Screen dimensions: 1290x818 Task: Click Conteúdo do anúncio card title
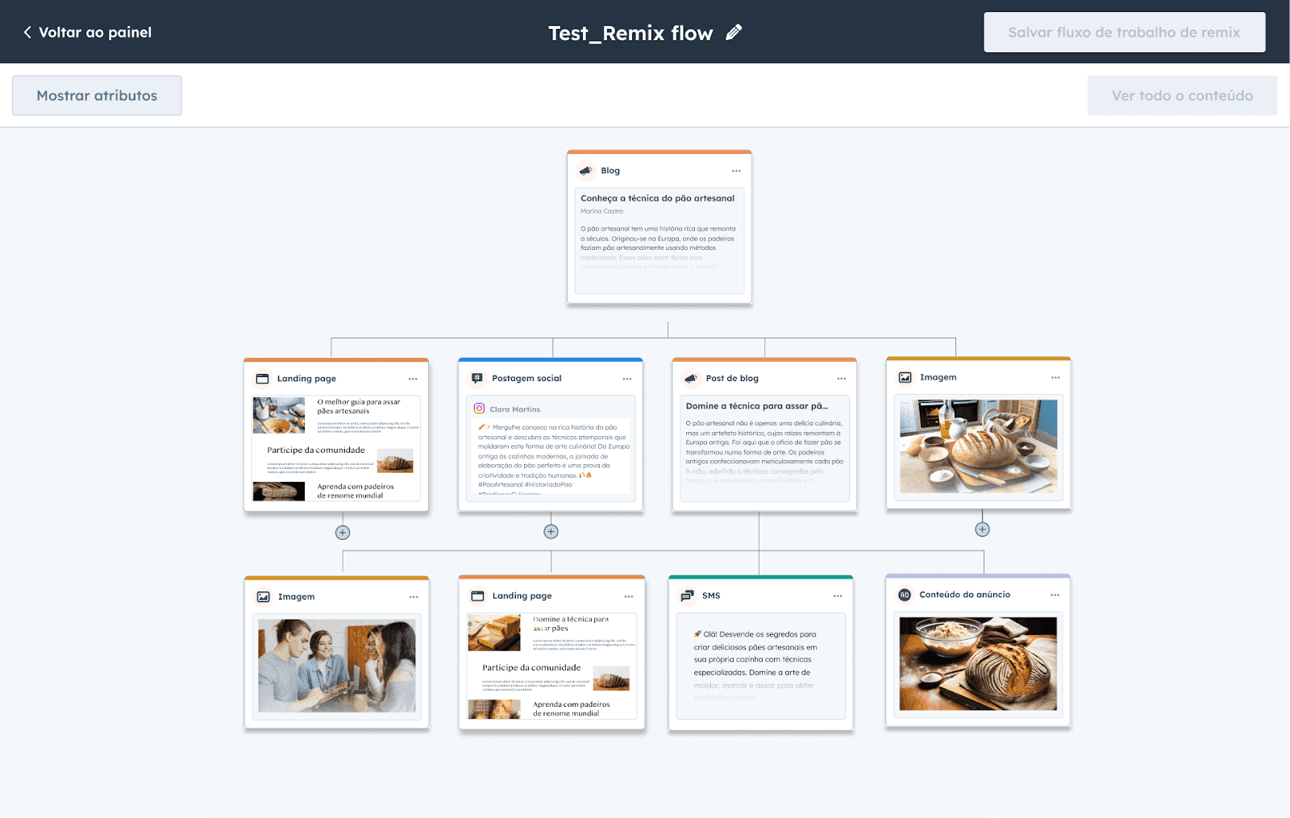coord(964,595)
